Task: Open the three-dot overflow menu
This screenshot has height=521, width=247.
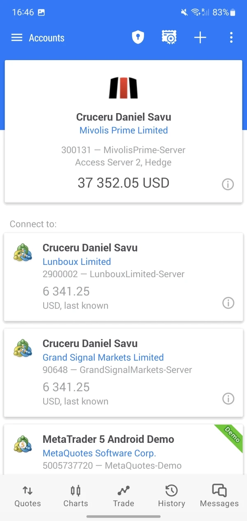Action: [231, 38]
